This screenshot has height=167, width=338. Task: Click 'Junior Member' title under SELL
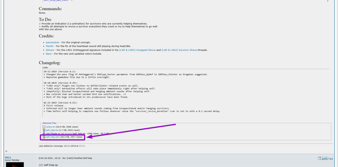[x=12, y=160]
